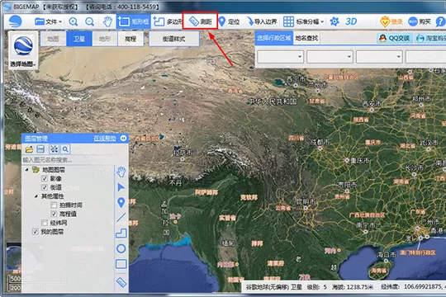Toggle the 高程值 checkbox
The width and height of the screenshot is (446, 297).
(x=54, y=214)
